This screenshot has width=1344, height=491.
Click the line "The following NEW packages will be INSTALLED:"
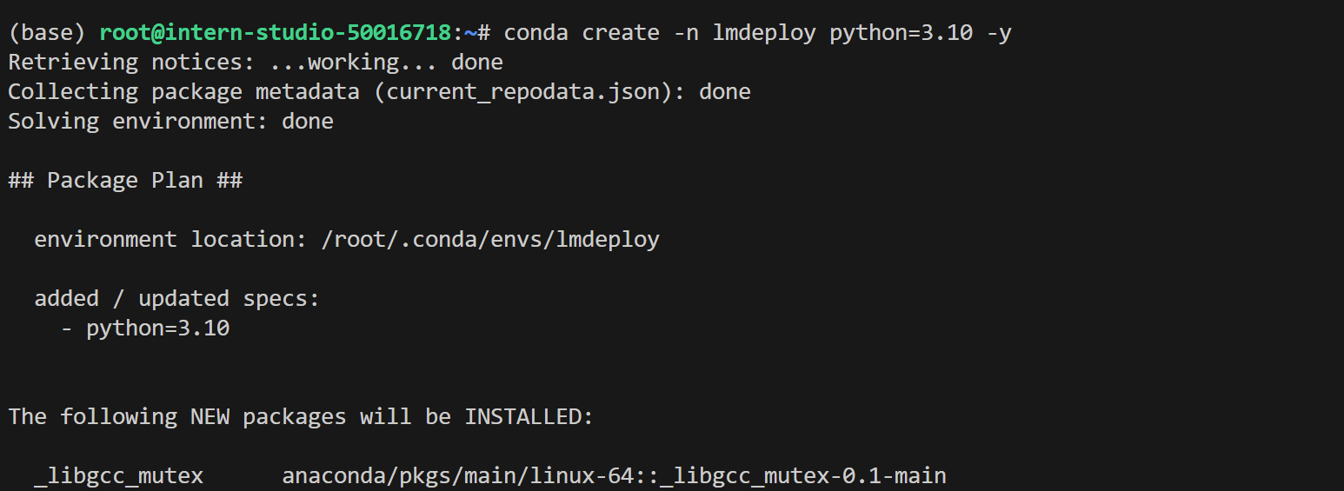tap(301, 417)
